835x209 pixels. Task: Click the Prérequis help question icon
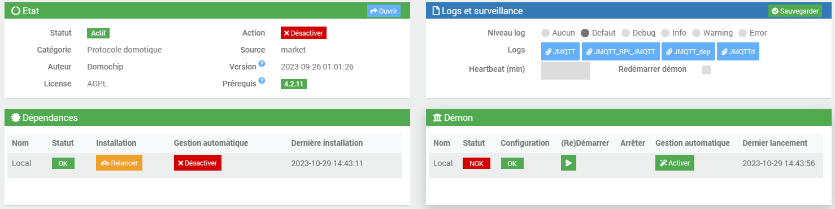pos(262,81)
